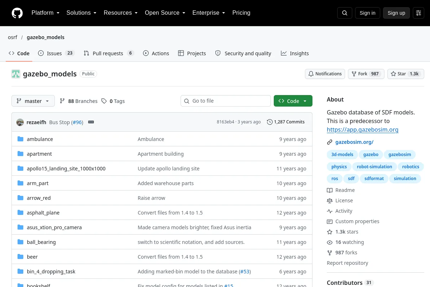Expand the Open Source menu
The height and width of the screenshot is (287, 430).
(x=165, y=13)
